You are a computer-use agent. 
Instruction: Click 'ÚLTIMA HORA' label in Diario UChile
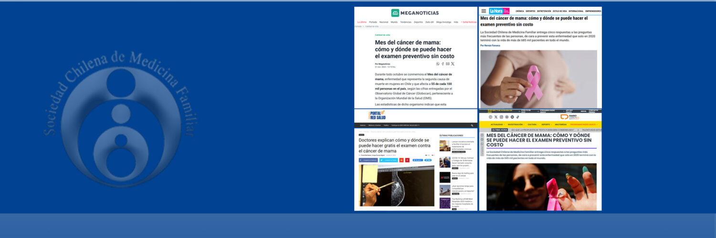tap(500, 130)
